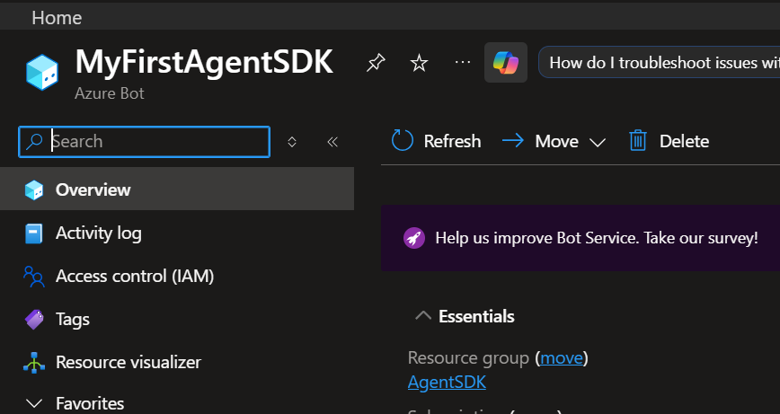Screen dimensions: 780x414
Task: Pin MyFirstAgentSDK to dashboard
Action: tap(376, 63)
